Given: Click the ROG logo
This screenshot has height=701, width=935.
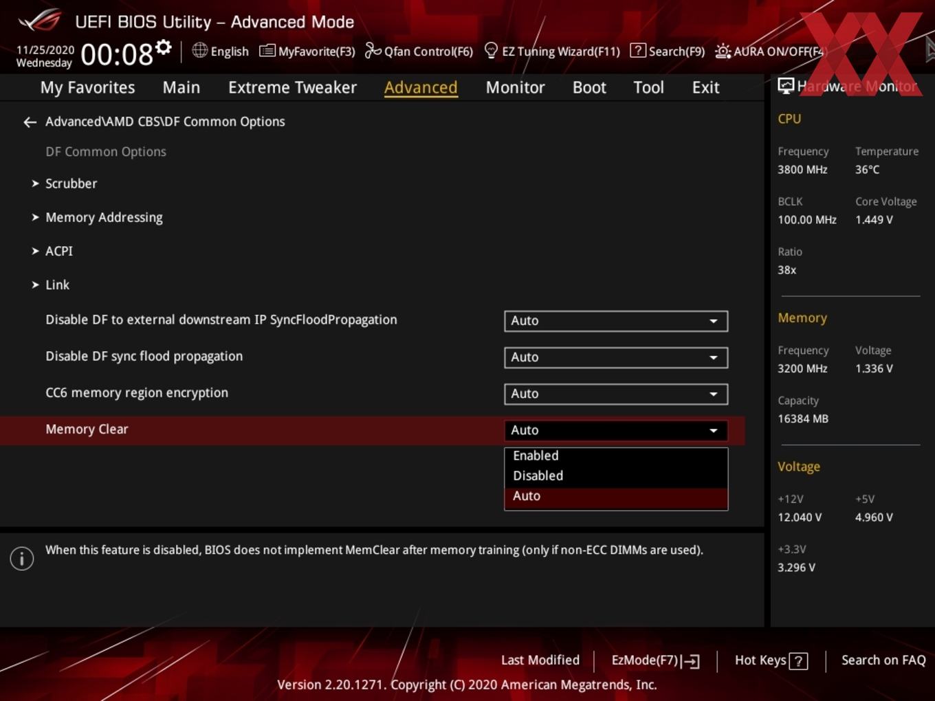Looking at the screenshot, I should [39, 21].
